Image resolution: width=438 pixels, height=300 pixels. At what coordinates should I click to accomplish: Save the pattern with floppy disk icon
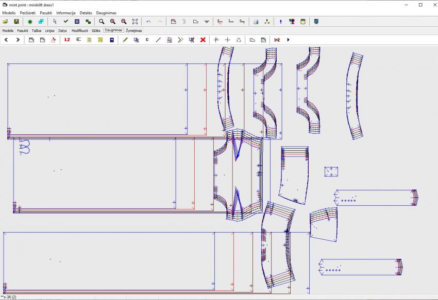(x=16, y=22)
